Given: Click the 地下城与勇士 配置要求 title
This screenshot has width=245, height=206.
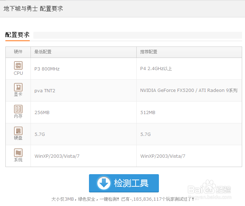Looking at the screenshot, I should click(33, 9).
